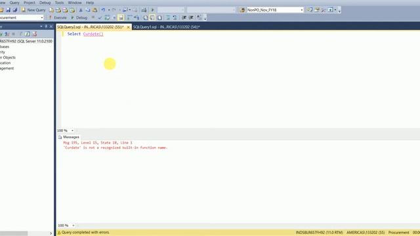Specify values for template parameters
This screenshot has height=236, width=420.
tap(199, 18)
